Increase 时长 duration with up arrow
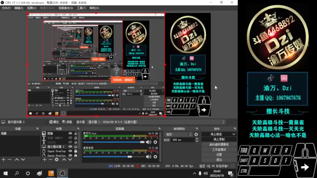This screenshot has height=178, width=317. tap(197, 139)
